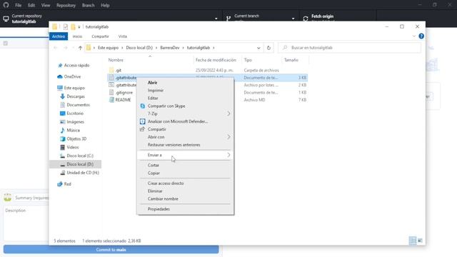This screenshot has width=457, height=257.
Task: Click Este equipo in the address breadcrumb
Action: pyautogui.click(x=108, y=48)
